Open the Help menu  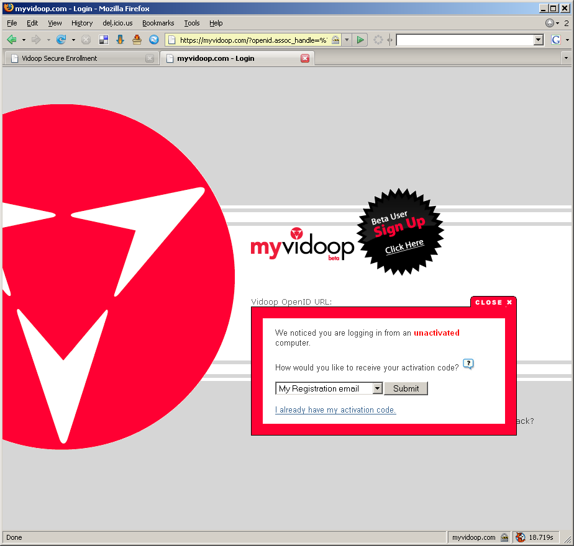click(x=216, y=23)
